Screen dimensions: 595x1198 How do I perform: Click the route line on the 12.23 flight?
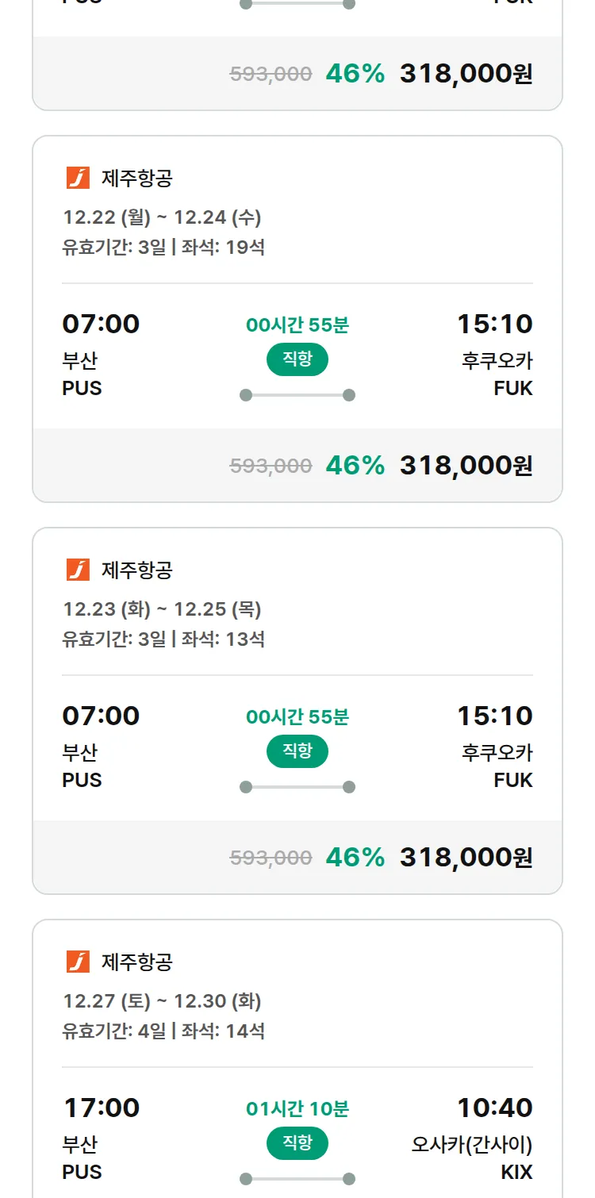297,787
